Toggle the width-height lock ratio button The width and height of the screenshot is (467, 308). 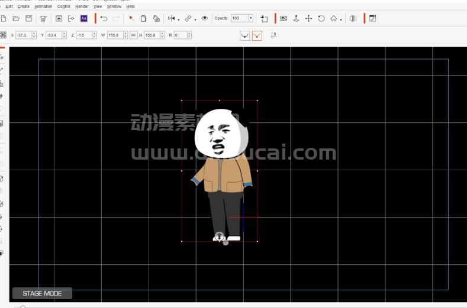pyautogui.click(x=133, y=35)
